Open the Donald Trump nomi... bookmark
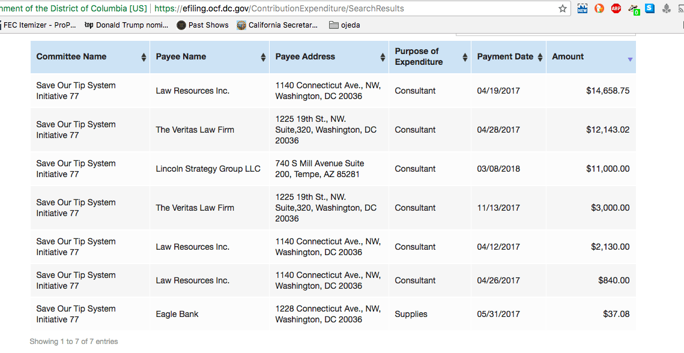684x353 pixels. (127, 25)
